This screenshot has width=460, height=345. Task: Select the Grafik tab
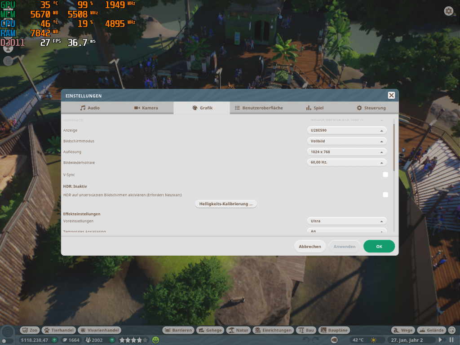click(202, 108)
